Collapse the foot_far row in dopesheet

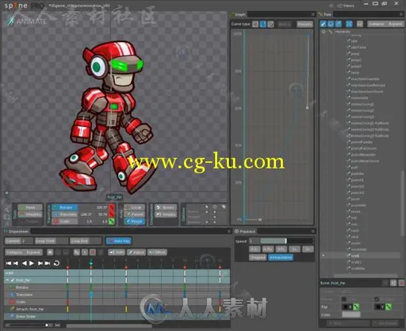click(x=7, y=280)
